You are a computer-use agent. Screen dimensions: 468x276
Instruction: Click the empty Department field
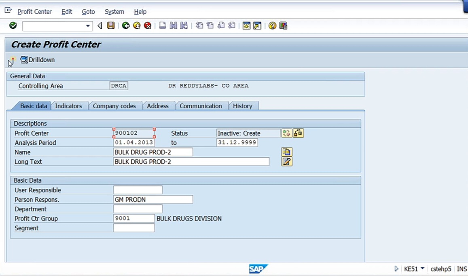click(x=138, y=209)
